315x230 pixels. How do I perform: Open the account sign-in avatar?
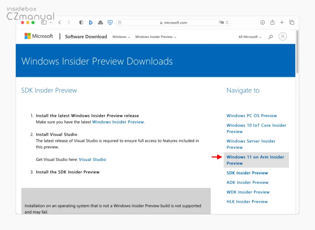pyautogui.click(x=282, y=37)
